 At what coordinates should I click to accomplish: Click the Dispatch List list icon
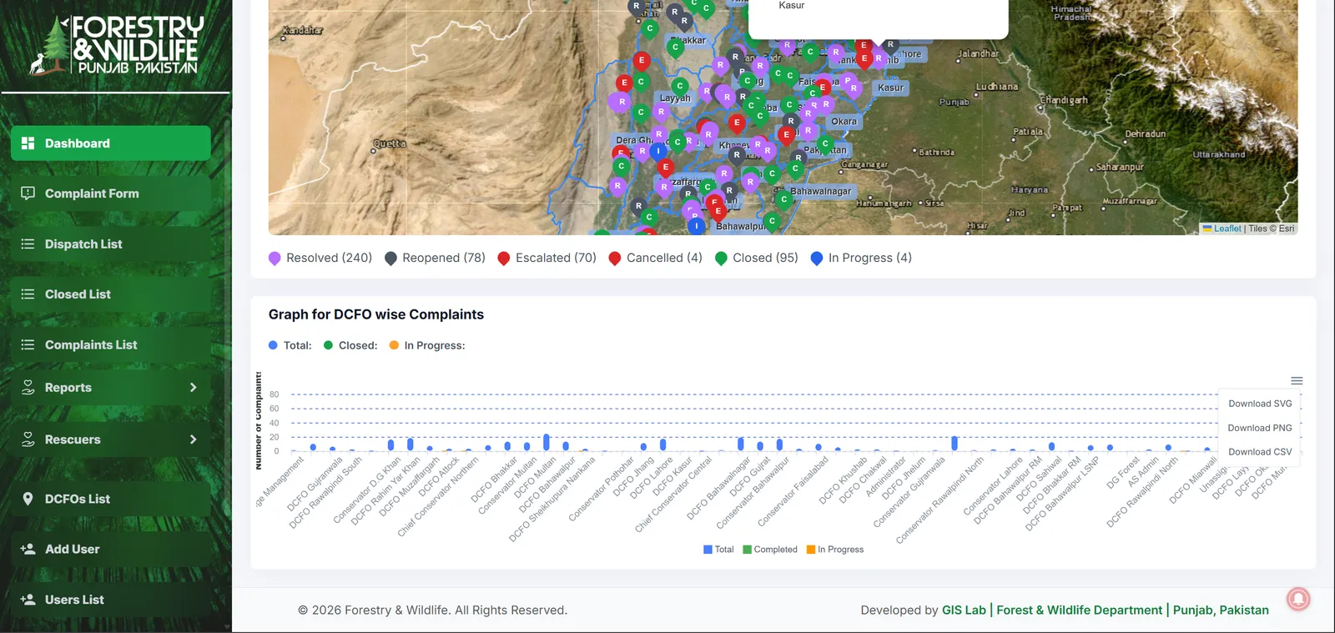pos(28,244)
